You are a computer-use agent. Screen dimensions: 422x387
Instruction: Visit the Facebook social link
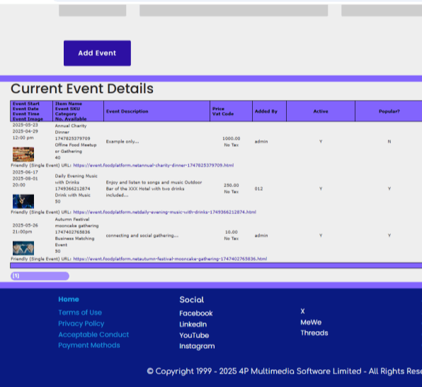point(196,313)
